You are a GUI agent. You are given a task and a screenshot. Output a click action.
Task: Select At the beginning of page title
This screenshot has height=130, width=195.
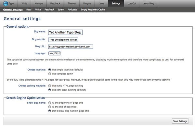50,103
